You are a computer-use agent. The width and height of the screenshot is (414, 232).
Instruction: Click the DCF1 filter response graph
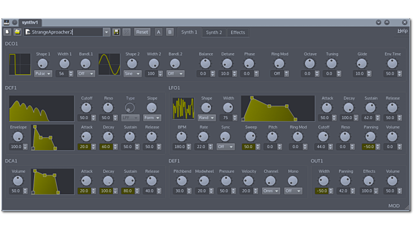point(42,108)
